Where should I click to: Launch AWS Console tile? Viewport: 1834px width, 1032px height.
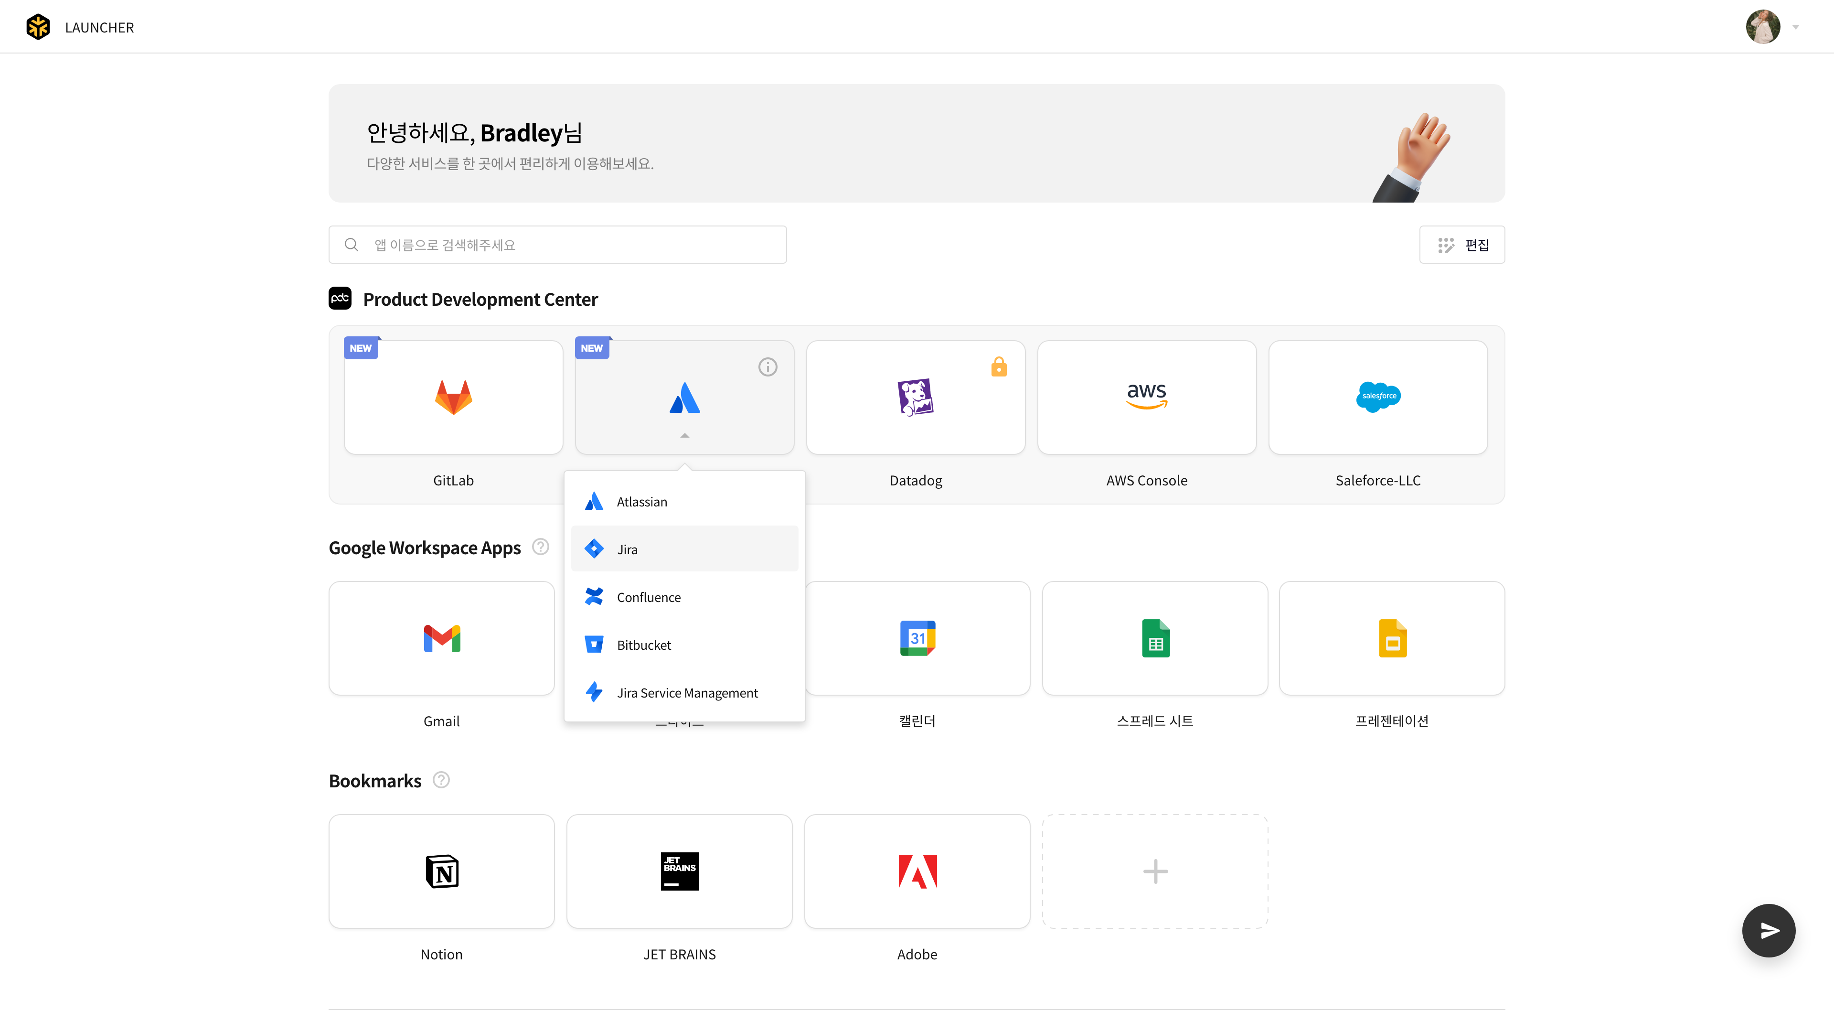[x=1146, y=397]
